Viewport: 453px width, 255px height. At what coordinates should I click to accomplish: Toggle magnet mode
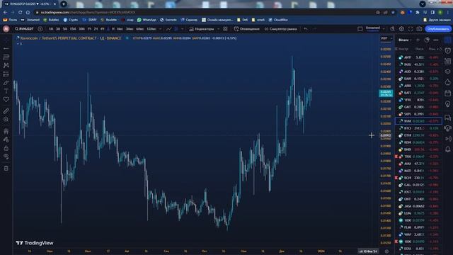6,131
